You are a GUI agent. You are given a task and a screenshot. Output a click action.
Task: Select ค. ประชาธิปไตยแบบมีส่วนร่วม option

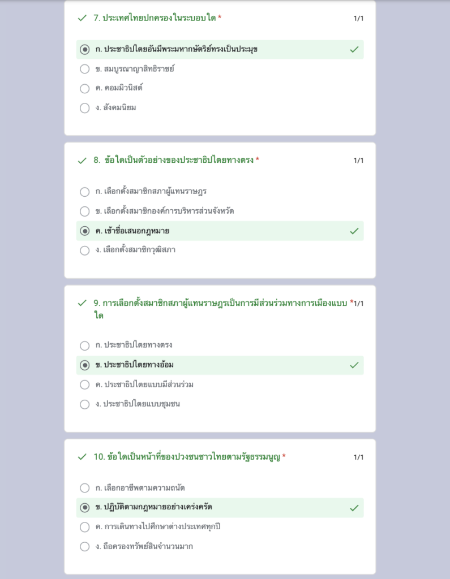(85, 384)
